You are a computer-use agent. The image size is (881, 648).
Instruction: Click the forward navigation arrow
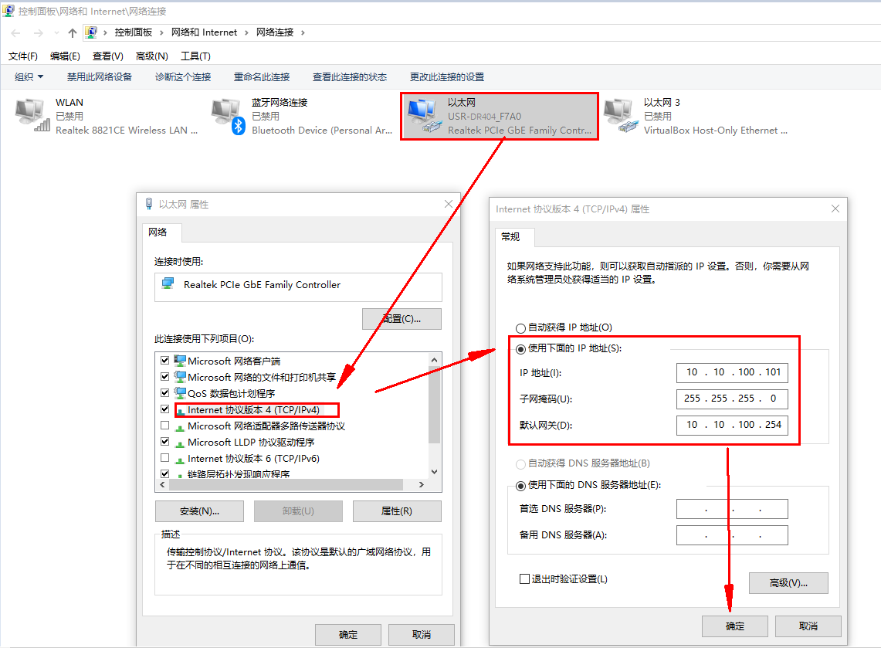click(x=39, y=32)
